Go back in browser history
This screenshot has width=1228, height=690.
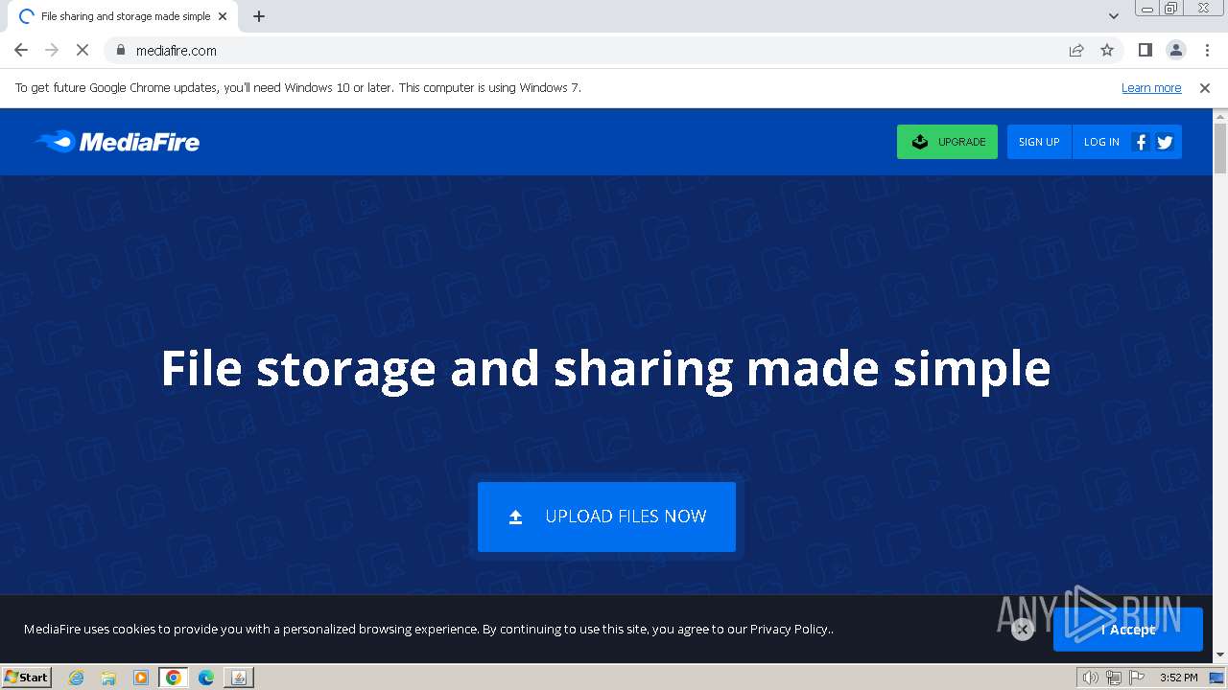point(21,50)
